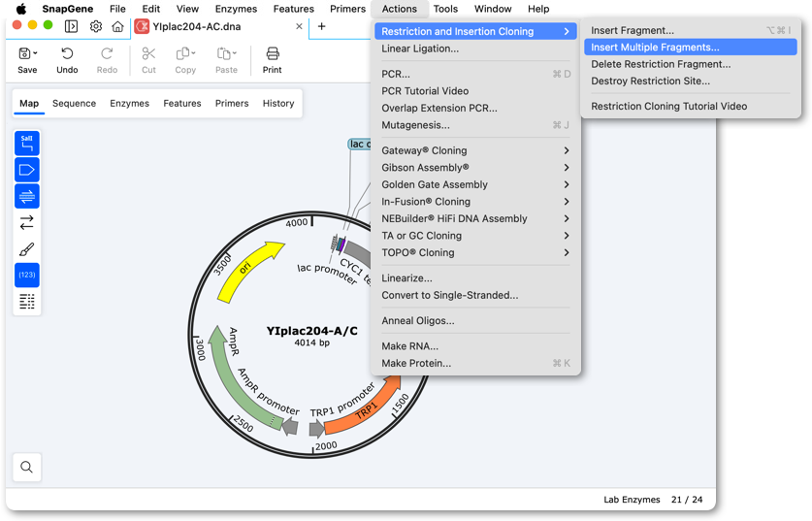The height and width of the screenshot is (521, 812).
Task: Choose Linear Ligation… menu item
Action: pyautogui.click(x=475, y=49)
